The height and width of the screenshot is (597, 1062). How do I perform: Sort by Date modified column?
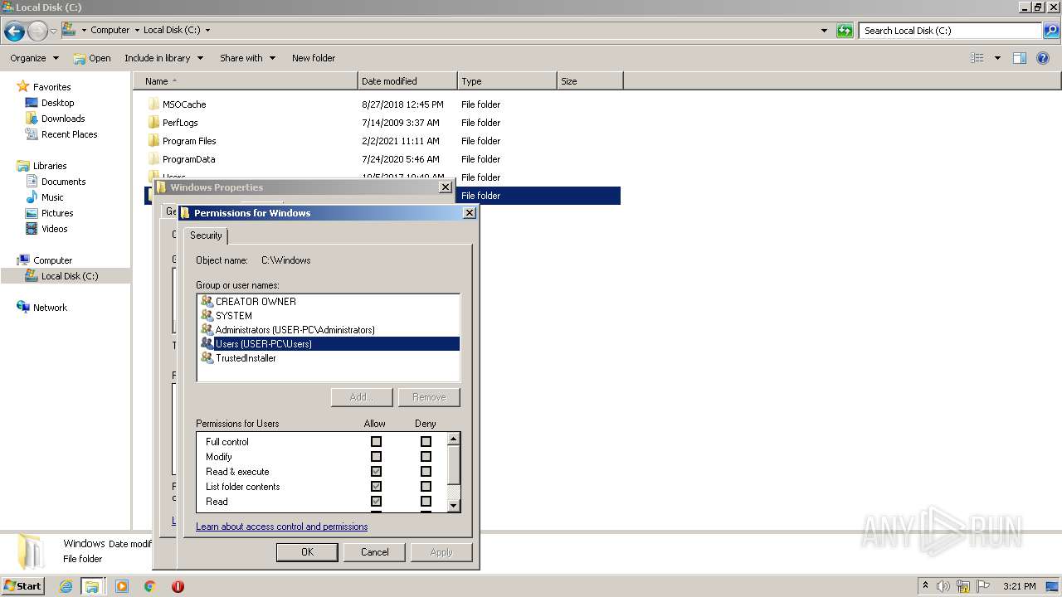(x=407, y=81)
